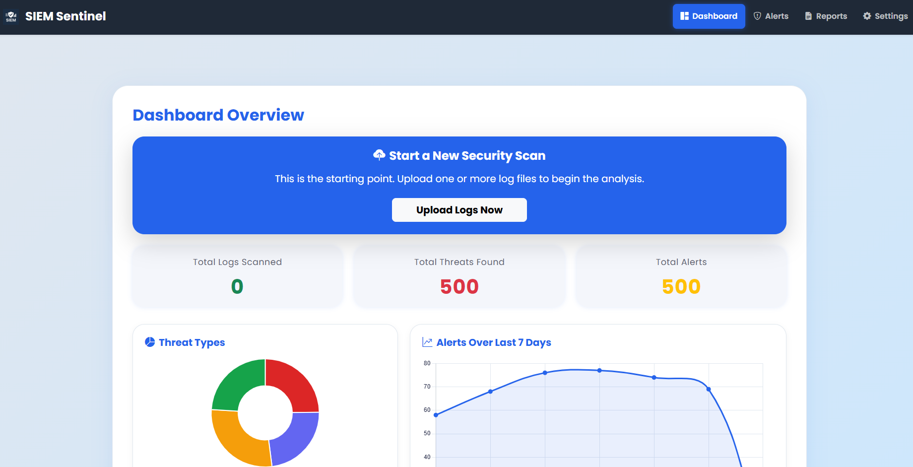913x467 pixels.
Task: Open the Dashboard tab
Action: pyautogui.click(x=709, y=16)
